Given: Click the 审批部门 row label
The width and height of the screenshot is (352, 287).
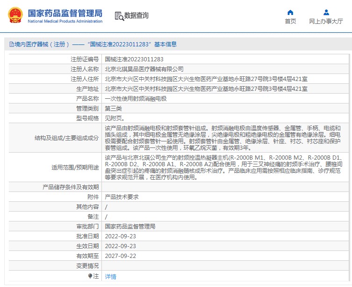Looking at the screenshot, I should click(87, 227).
